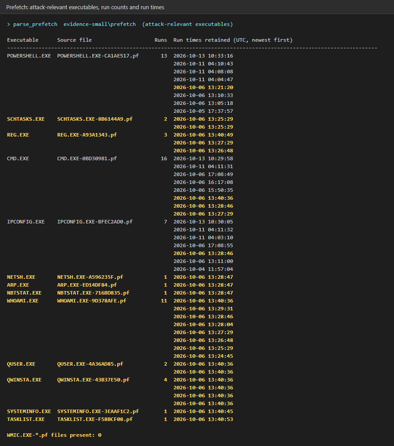Select timestamp 2026-10-13 10:33:16
394x446 pixels.
203,56
